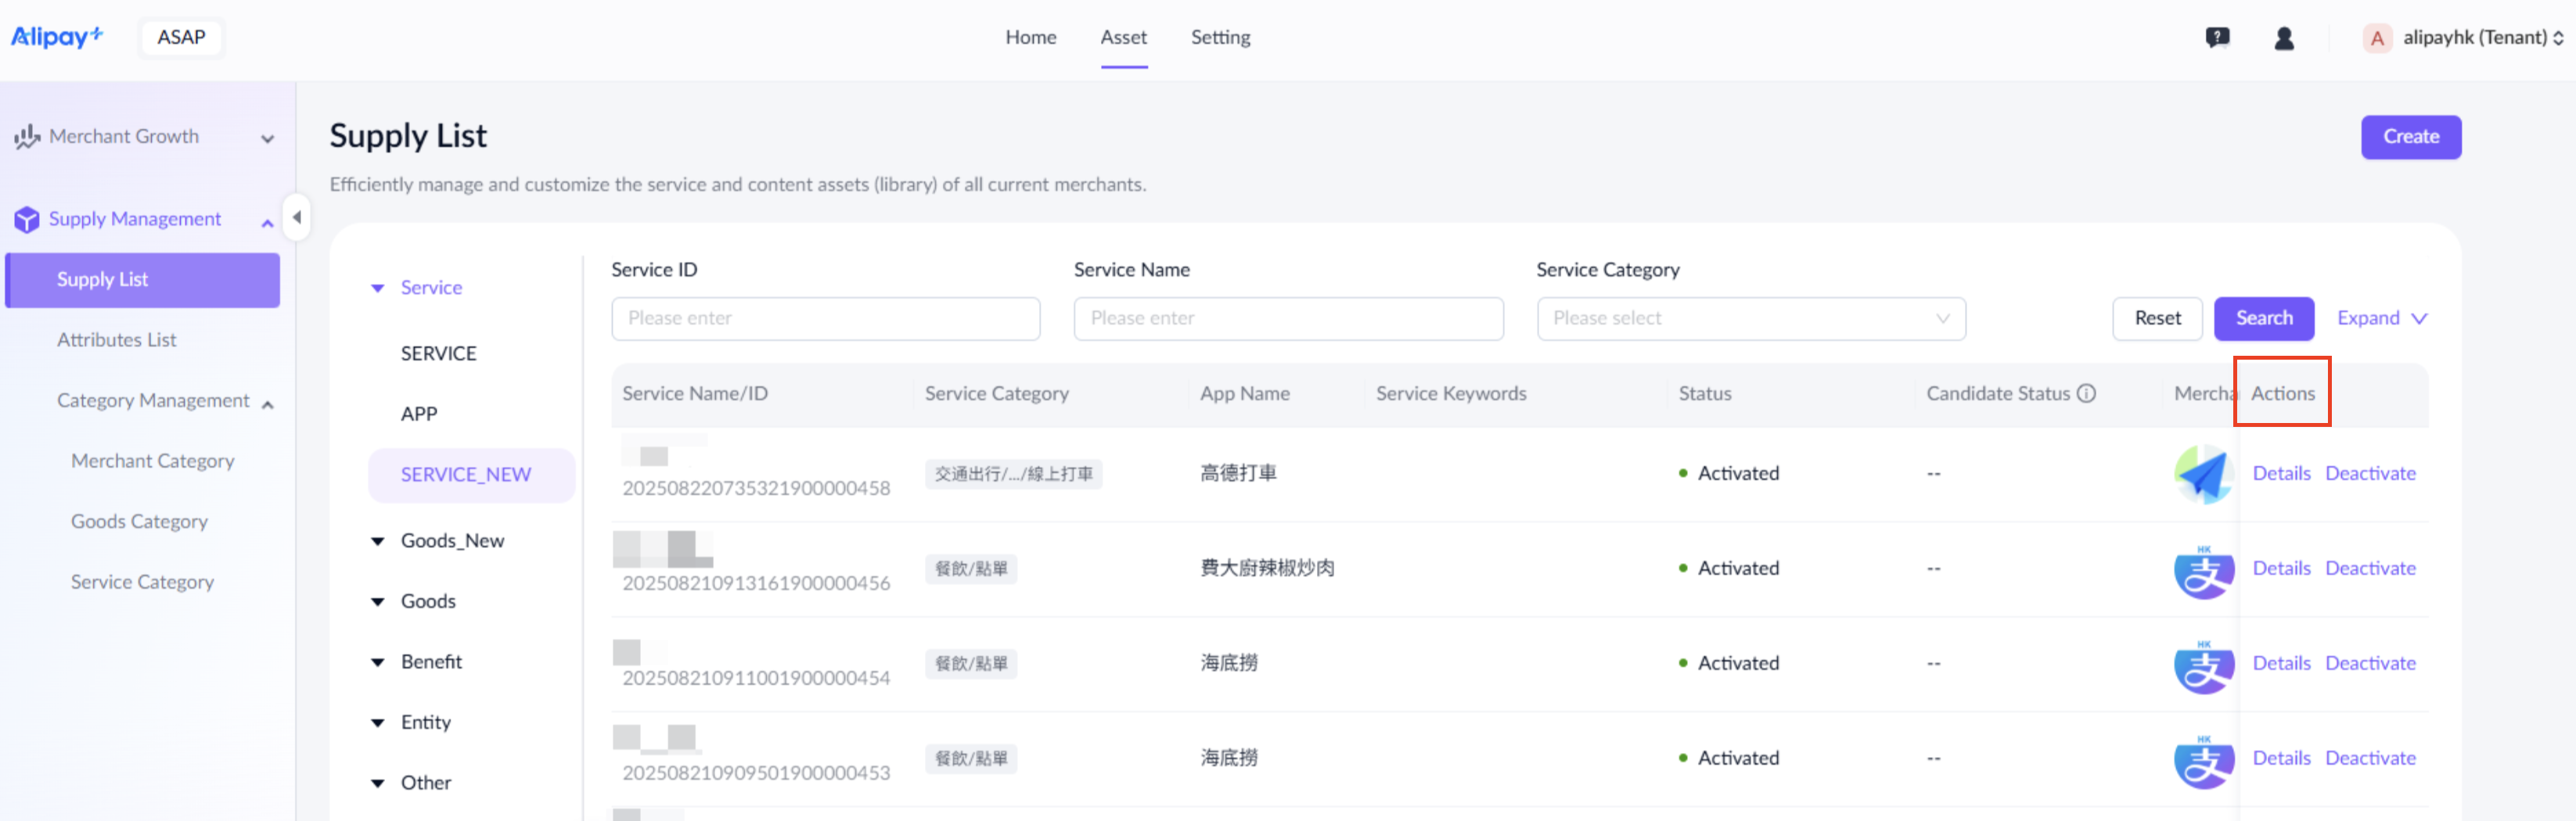Open the feedback help chat icon
The height and width of the screenshot is (821, 2576).
2217,38
